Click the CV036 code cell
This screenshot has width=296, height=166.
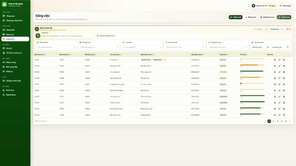(37, 90)
